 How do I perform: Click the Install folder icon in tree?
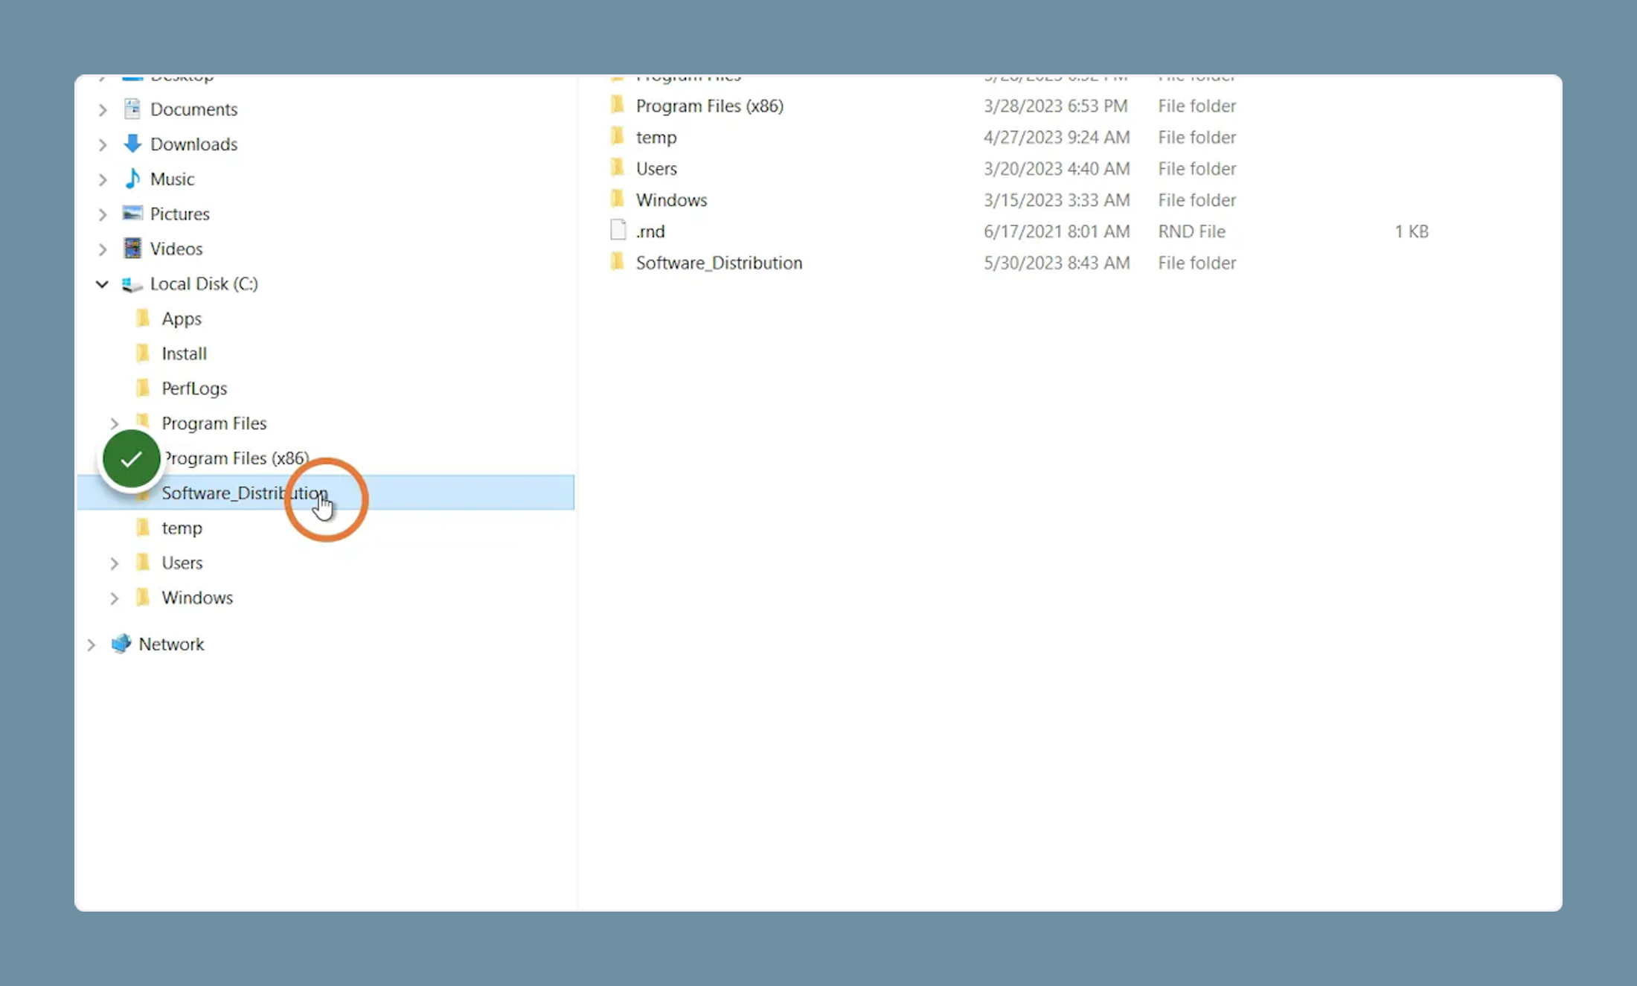(143, 353)
